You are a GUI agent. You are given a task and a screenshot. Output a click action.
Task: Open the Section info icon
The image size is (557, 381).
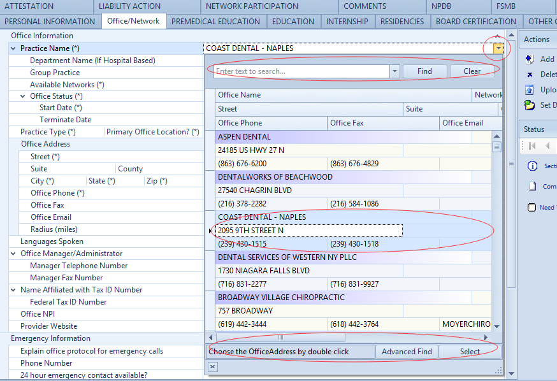(x=532, y=166)
